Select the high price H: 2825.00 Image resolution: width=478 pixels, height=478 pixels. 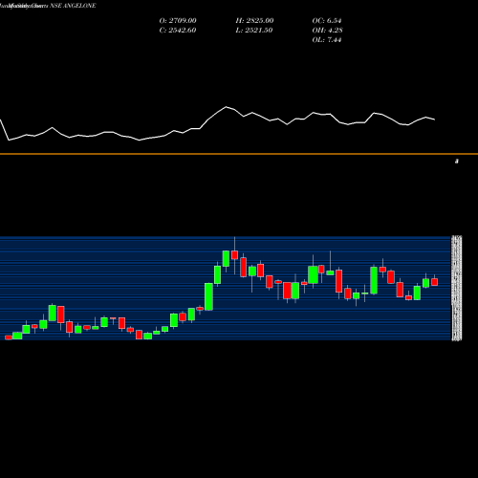(254, 20)
